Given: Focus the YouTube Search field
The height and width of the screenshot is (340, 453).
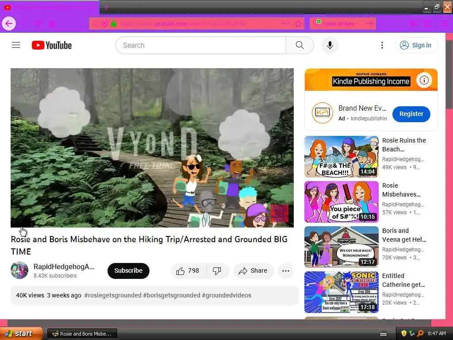Looking at the screenshot, I should (201, 45).
